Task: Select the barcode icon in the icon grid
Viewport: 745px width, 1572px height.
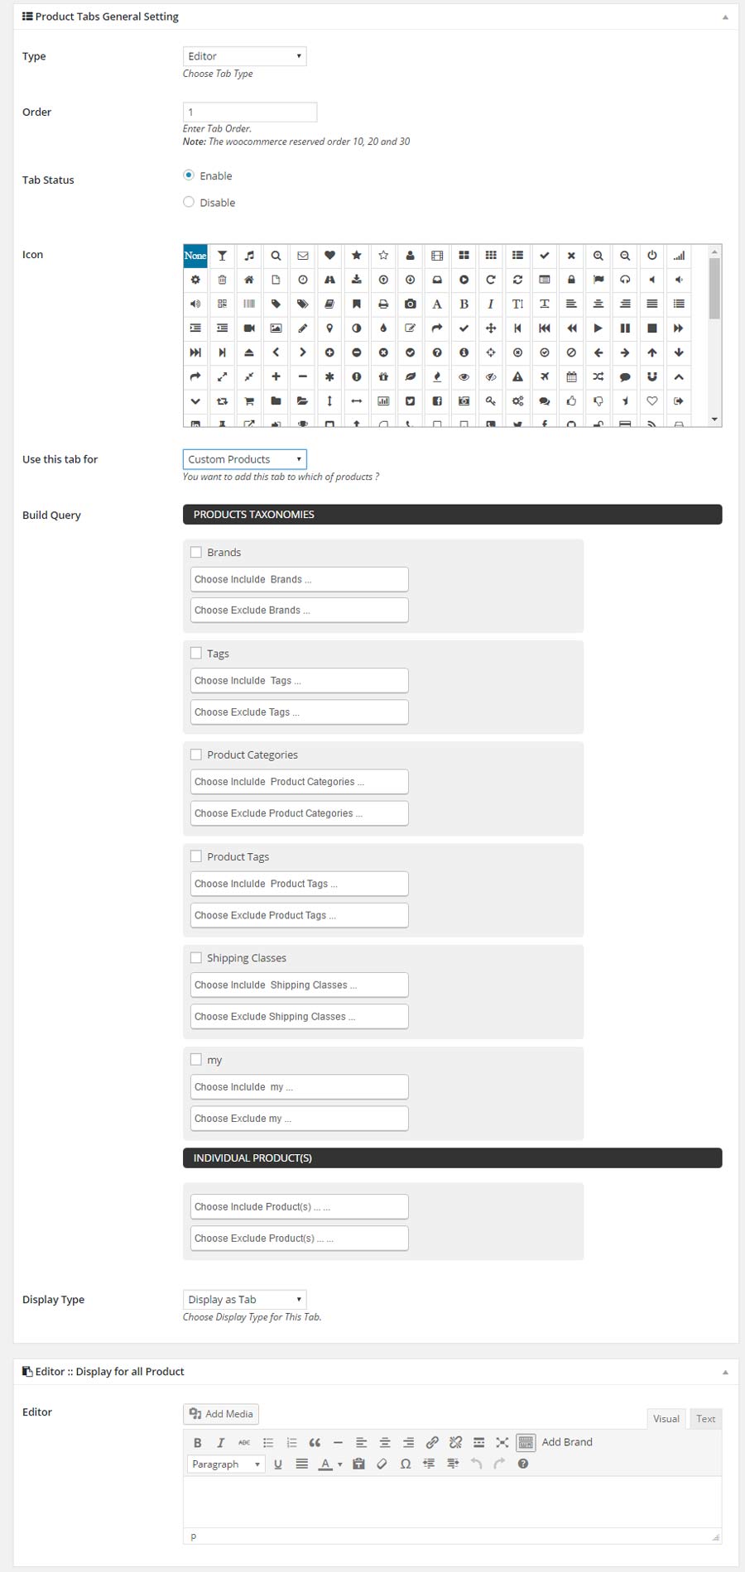Action: (249, 304)
